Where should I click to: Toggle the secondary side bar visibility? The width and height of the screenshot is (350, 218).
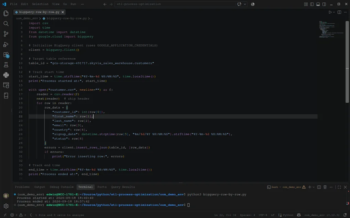324,4
